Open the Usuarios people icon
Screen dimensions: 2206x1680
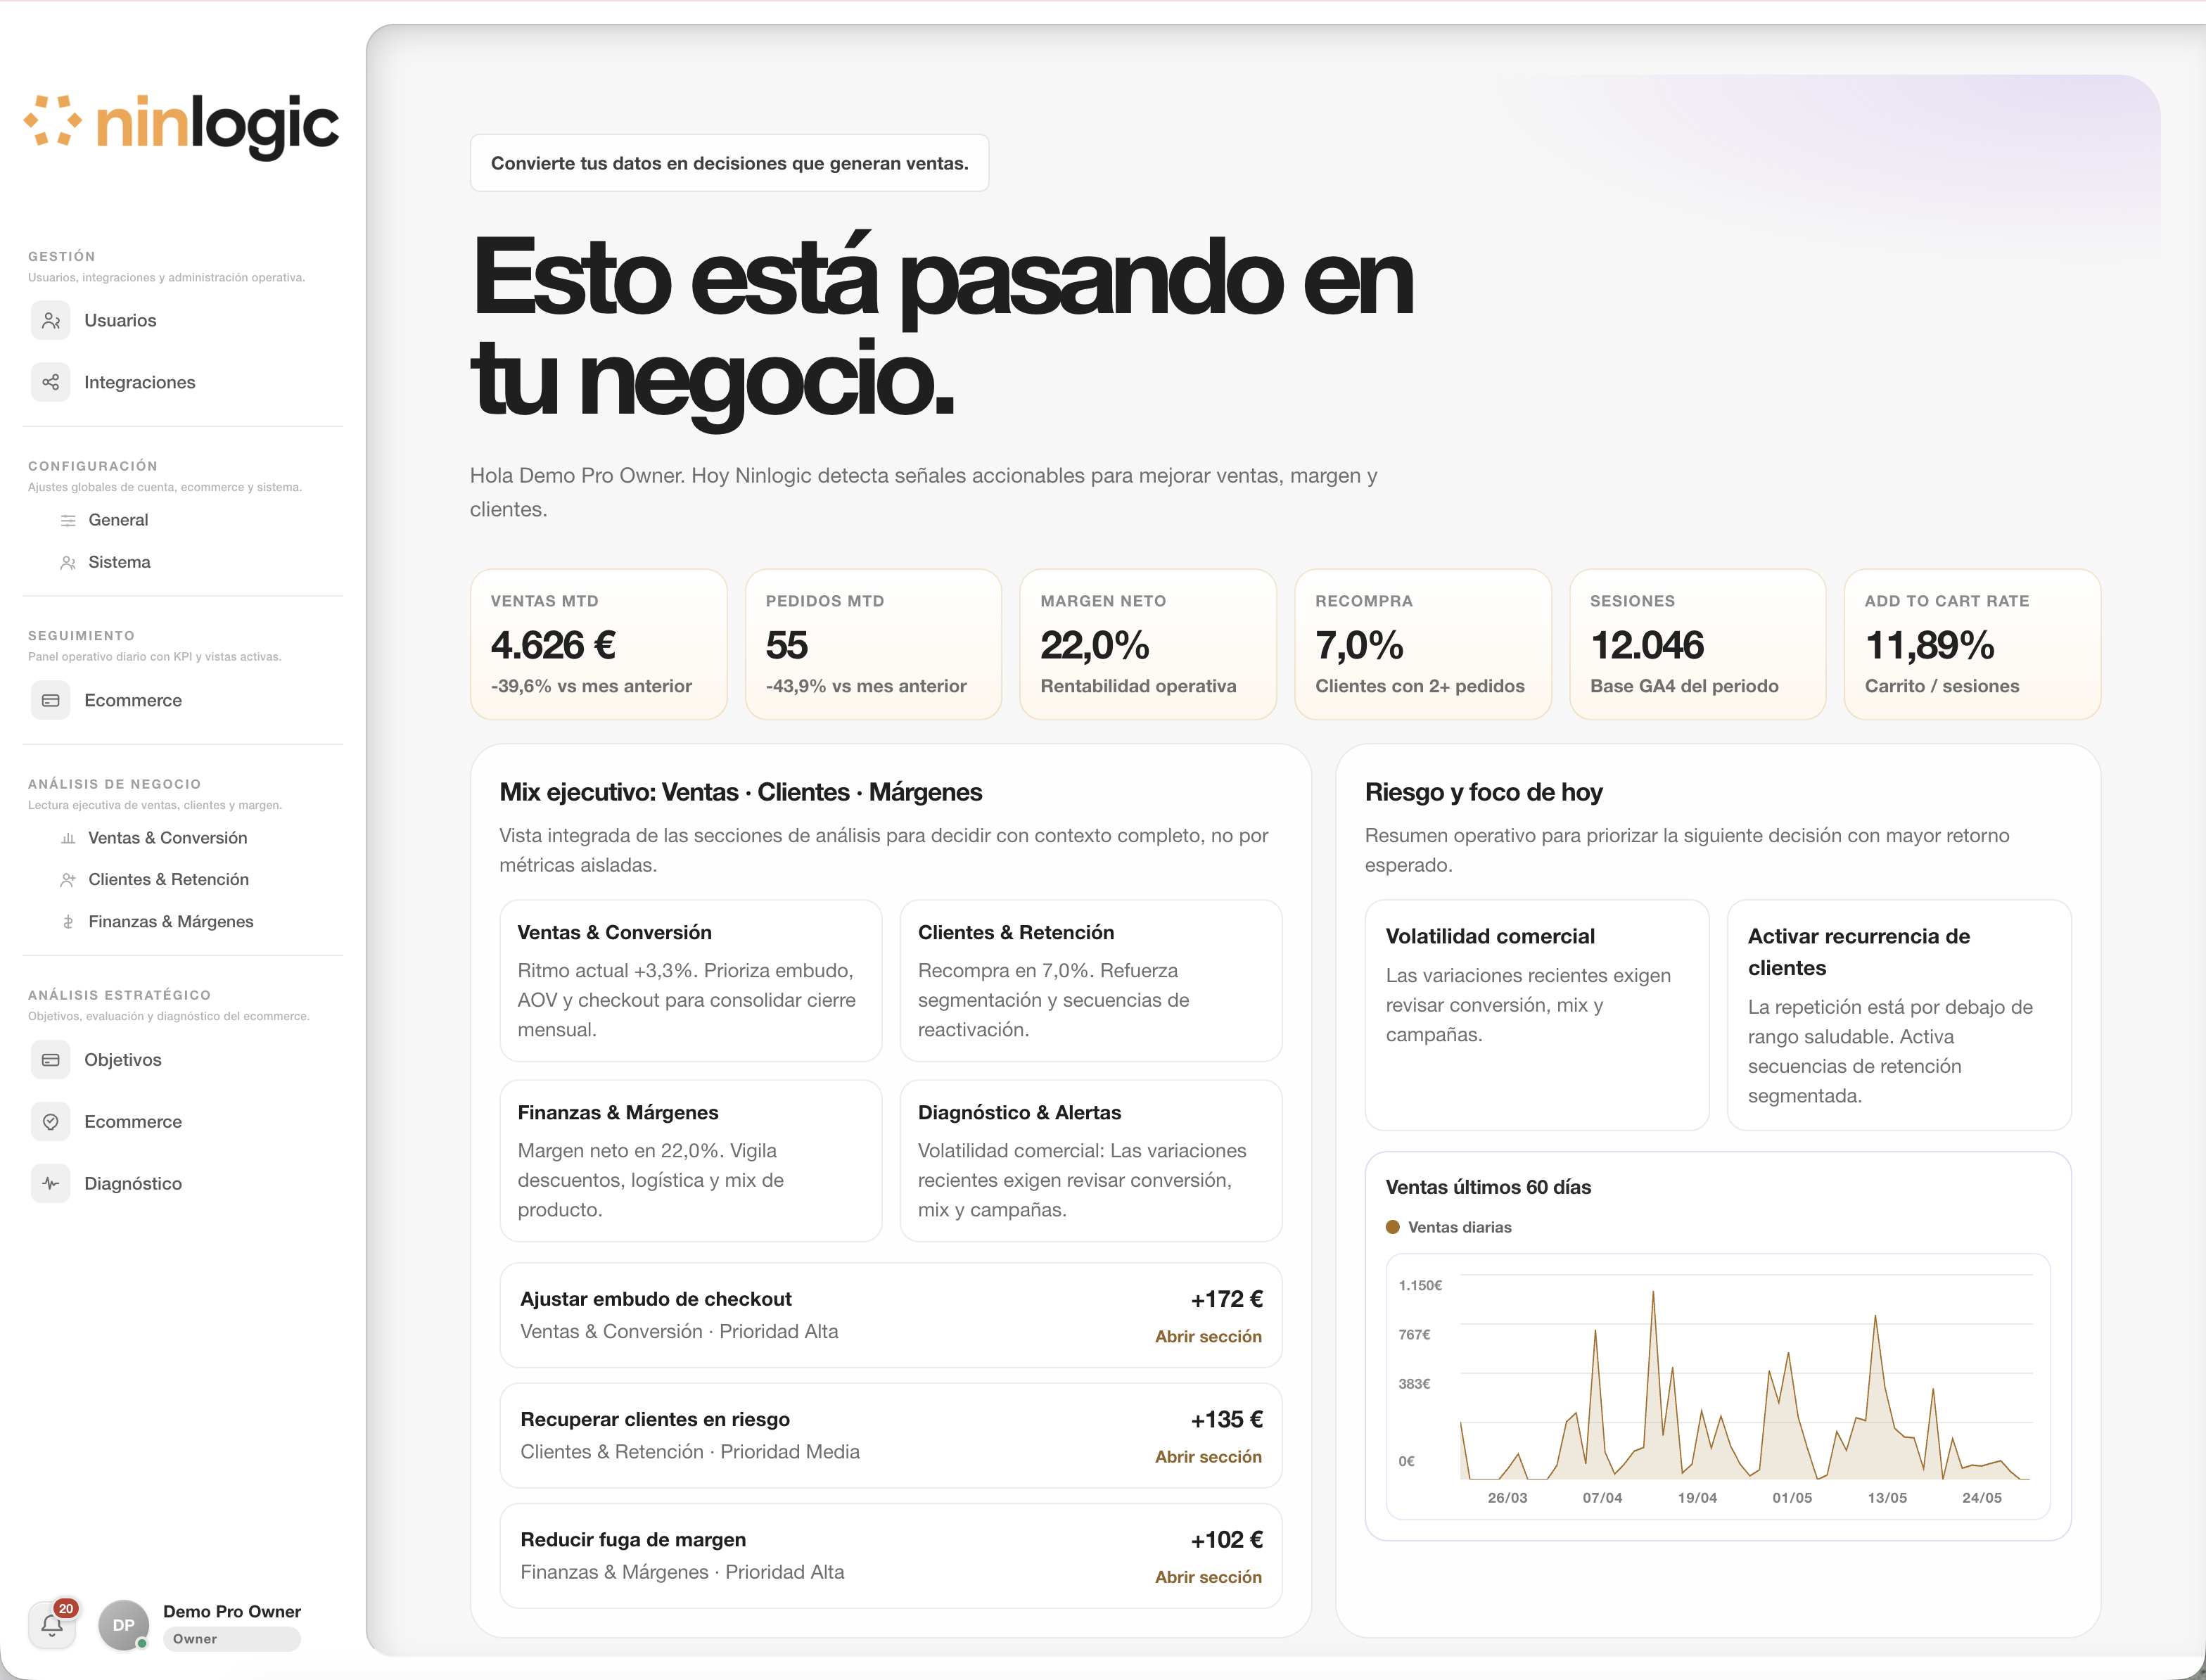point(51,321)
